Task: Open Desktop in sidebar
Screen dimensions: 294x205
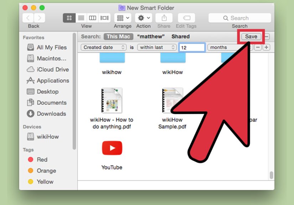Action: click(x=43, y=92)
